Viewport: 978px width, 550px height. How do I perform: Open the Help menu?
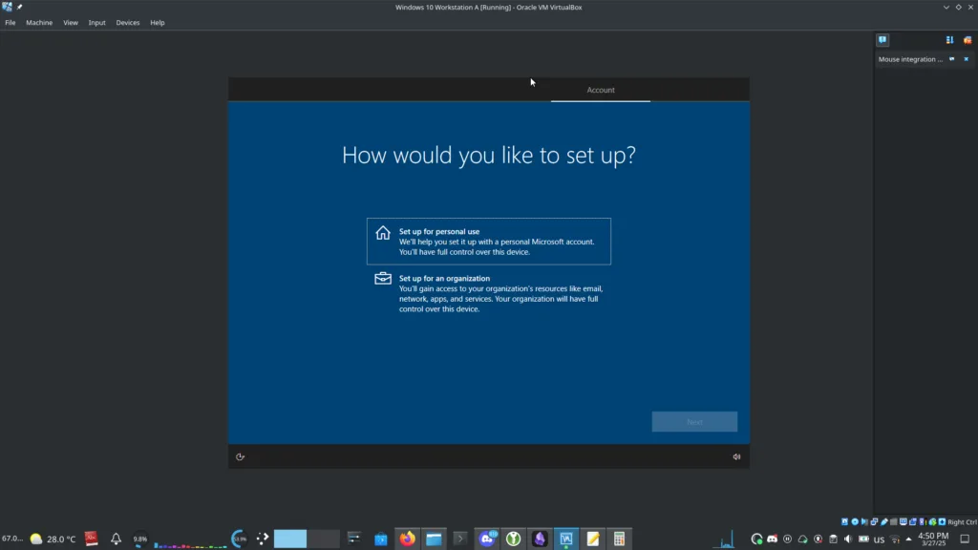pos(158,23)
